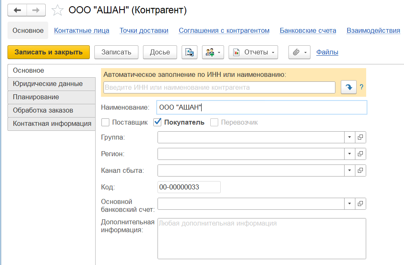The image size is (404, 265).
Task: Enable the Поставщик checkbox
Action: [x=106, y=123]
